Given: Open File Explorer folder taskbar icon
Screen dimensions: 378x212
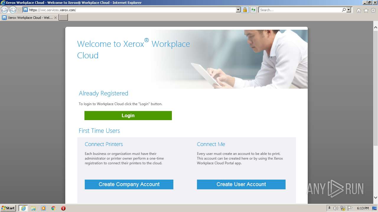Looking at the screenshot, I should point(33,208).
